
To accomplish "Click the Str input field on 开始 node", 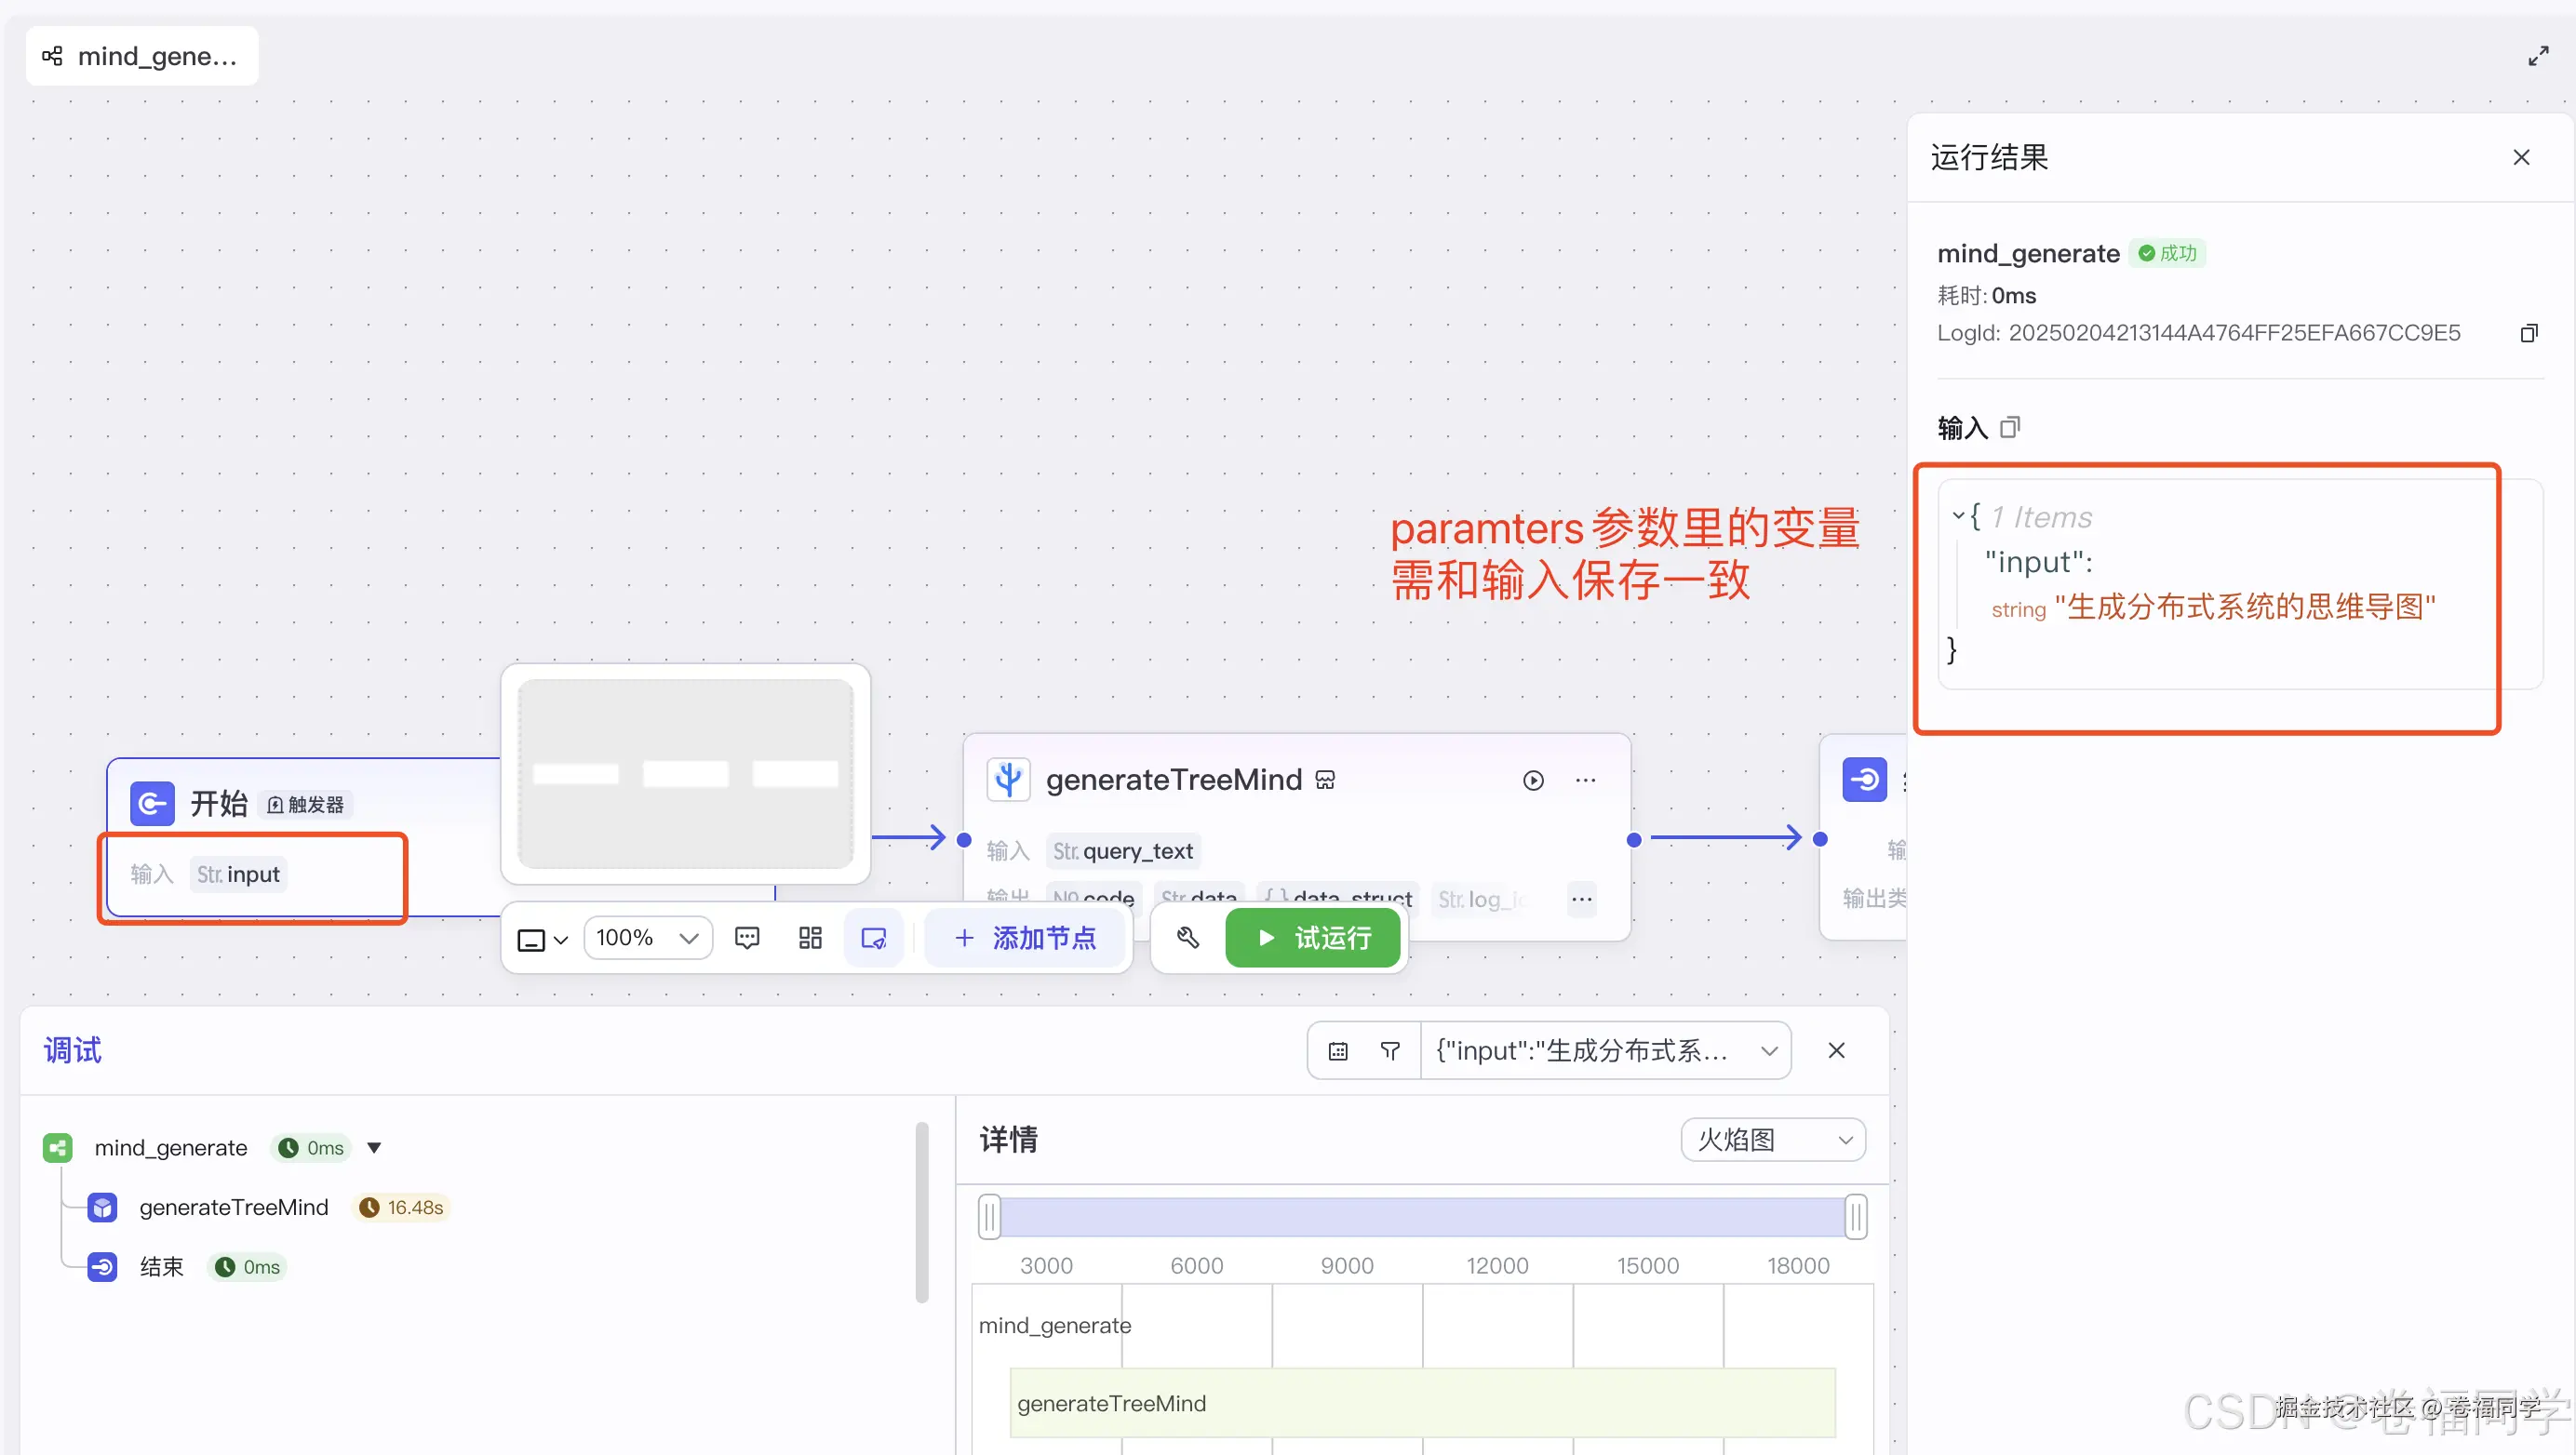I will pos(238,874).
